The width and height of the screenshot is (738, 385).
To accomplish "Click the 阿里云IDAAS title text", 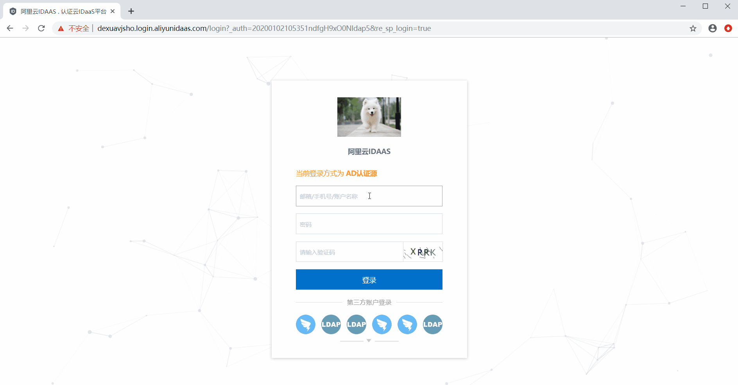I will 369,152.
